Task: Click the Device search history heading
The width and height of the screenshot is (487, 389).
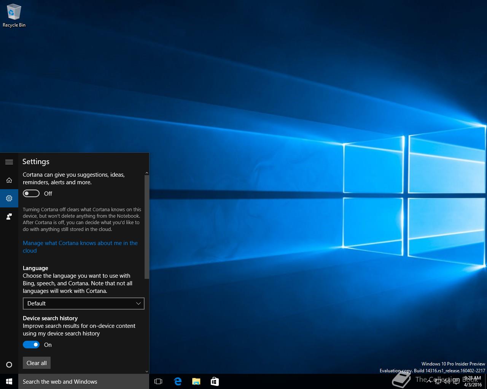Action: tap(50, 318)
